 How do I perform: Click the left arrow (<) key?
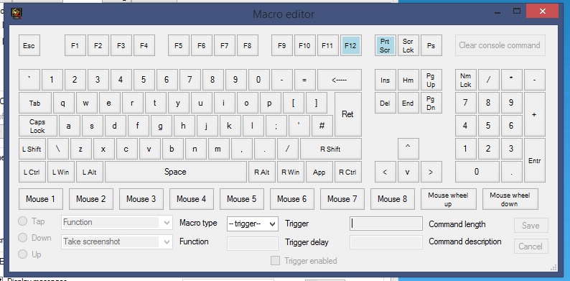[385, 172]
